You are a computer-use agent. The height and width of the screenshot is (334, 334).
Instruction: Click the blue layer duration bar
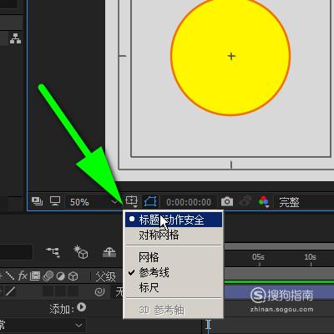pyautogui.click(x=279, y=292)
